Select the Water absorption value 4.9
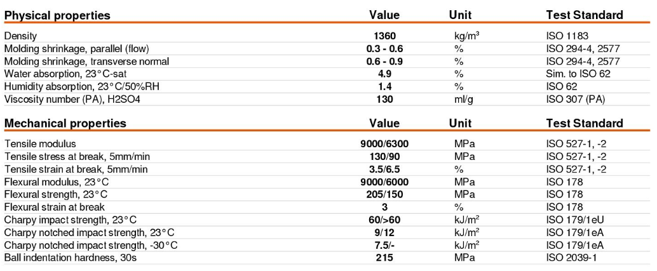 click(x=384, y=74)
